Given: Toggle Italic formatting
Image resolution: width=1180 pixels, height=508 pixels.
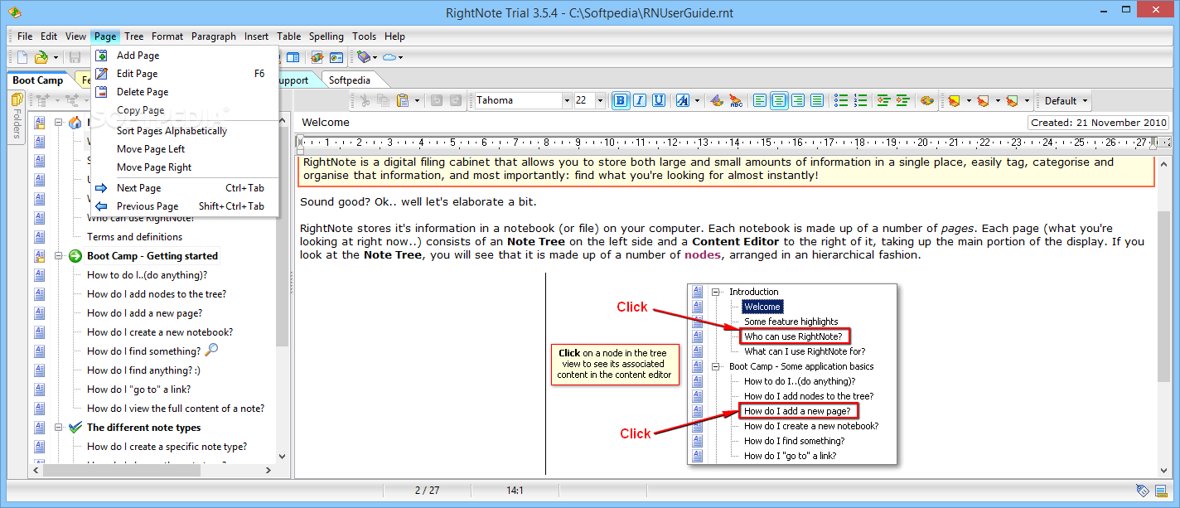Looking at the screenshot, I should click(x=640, y=100).
